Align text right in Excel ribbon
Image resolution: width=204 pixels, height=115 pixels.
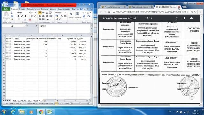click(47, 16)
